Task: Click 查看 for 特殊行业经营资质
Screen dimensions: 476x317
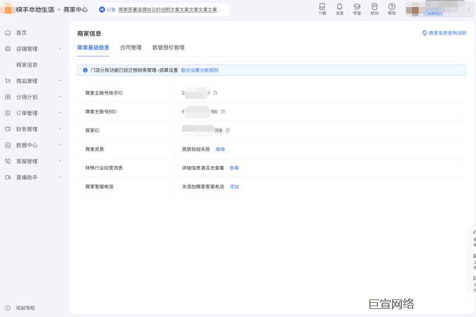Action: click(234, 168)
